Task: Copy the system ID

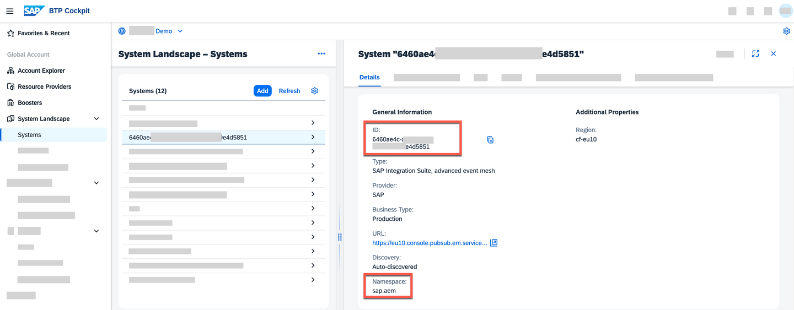Action: [x=490, y=140]
